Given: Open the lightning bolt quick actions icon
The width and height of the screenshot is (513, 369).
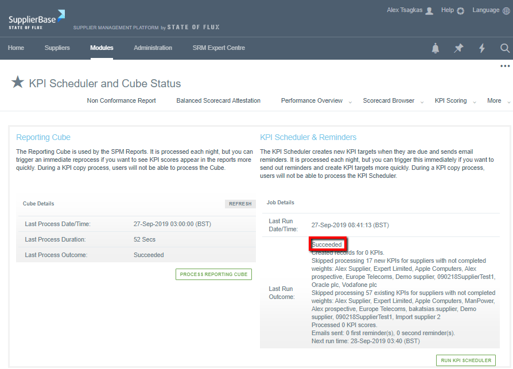Looking at the screenshot, I should tap(482, 49).
